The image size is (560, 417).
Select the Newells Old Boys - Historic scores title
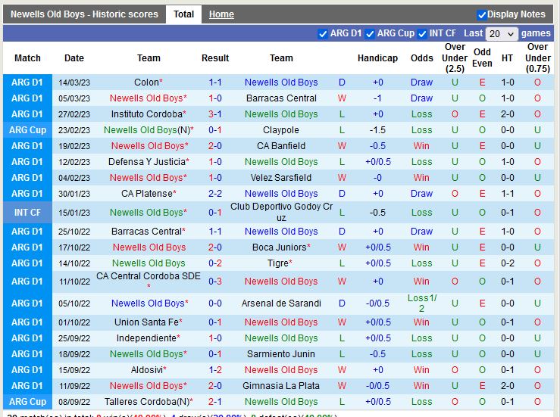(x=84, y=14)
